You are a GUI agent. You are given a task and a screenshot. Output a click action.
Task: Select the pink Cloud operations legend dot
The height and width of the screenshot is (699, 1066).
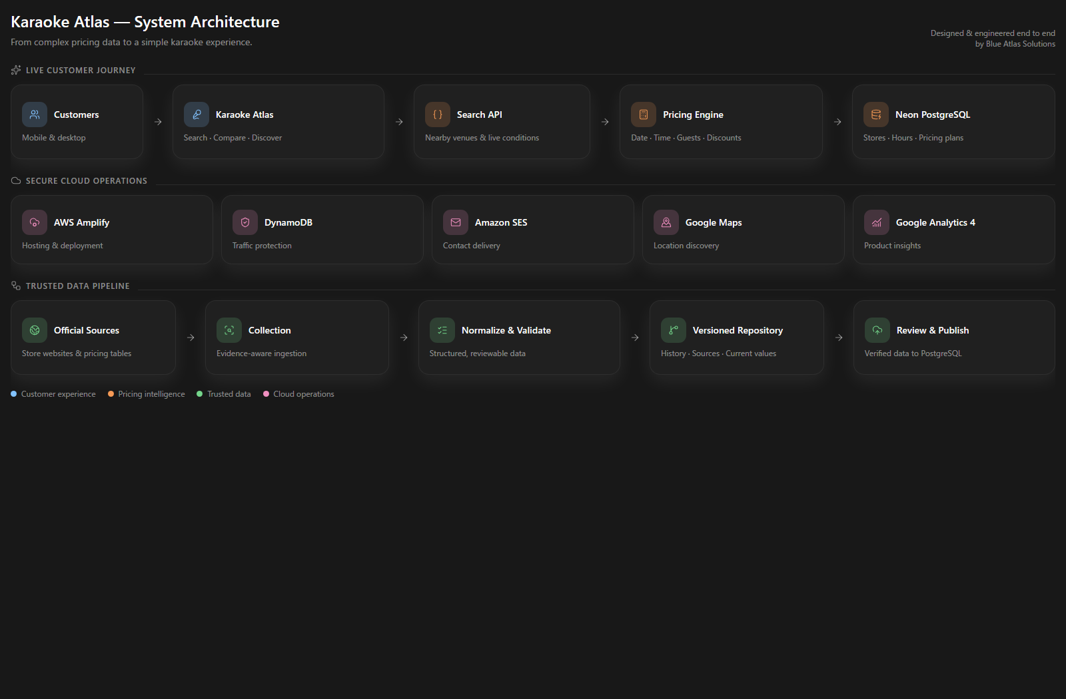coord(266,394)
